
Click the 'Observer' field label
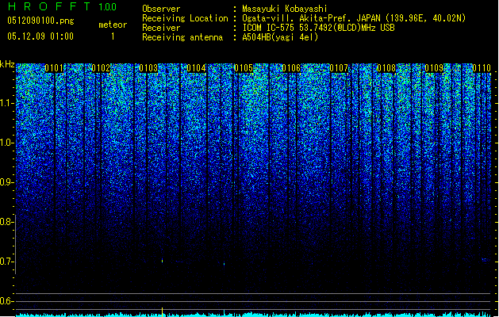coord(161,9)
